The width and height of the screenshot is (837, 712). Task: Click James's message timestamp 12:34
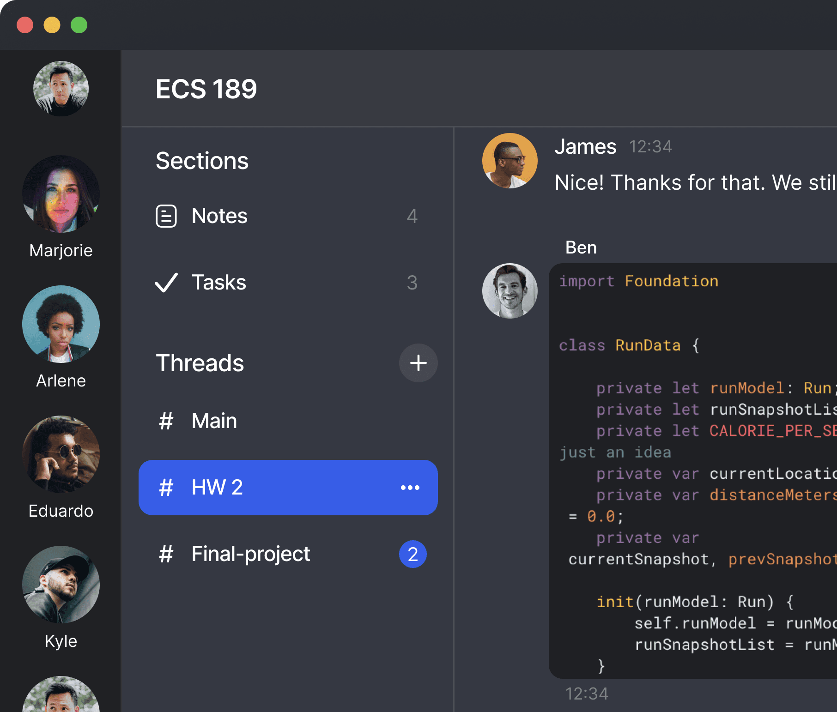tap(650, 147)
